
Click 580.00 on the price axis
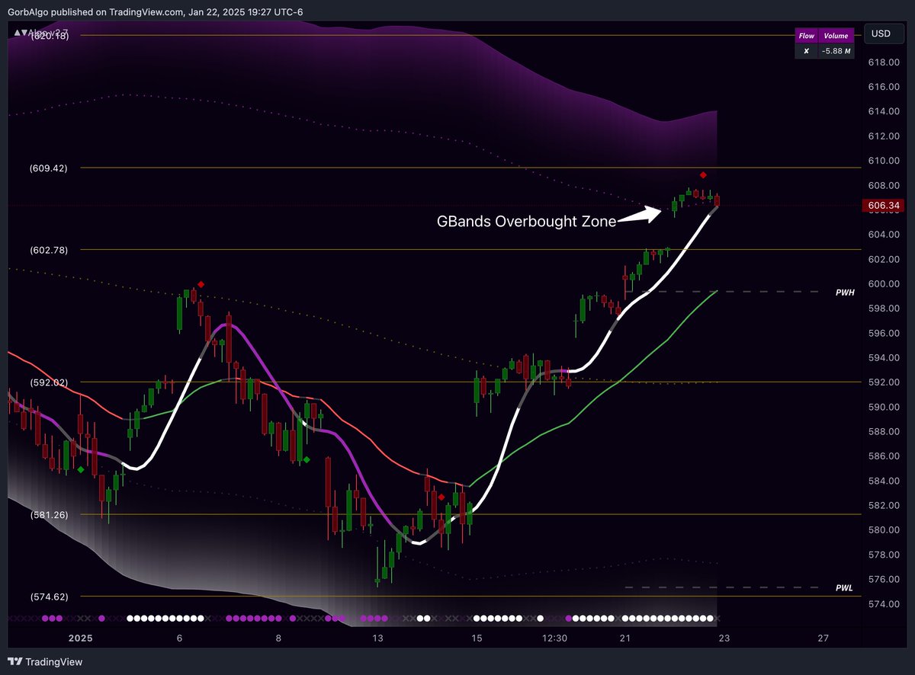tap(885, 530)
